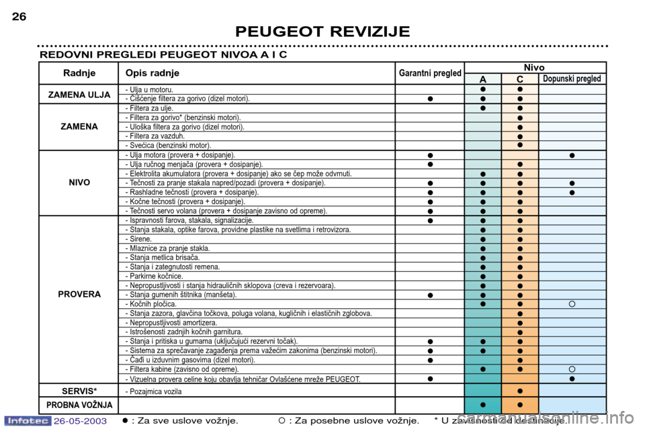Click the bottom-most dot in column A
Viewport: 645px width, 429px height.
point(482,405)
